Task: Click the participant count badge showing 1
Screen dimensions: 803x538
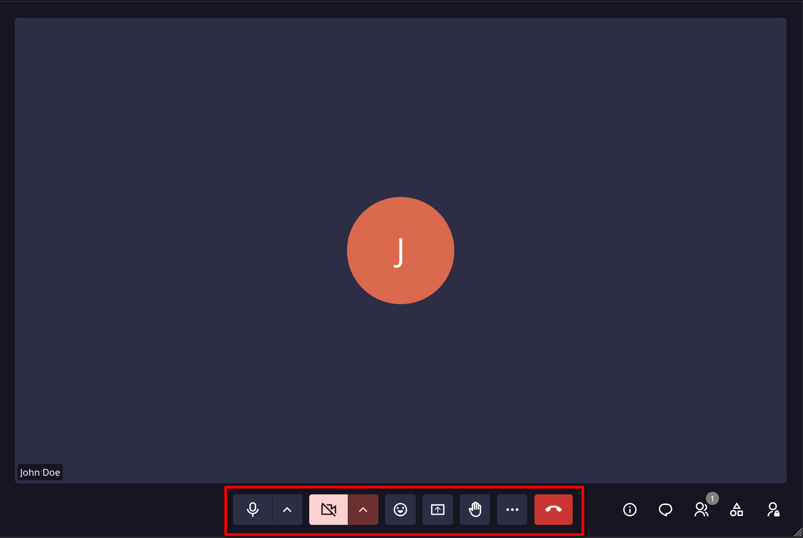Action: (x=712, y=499)
